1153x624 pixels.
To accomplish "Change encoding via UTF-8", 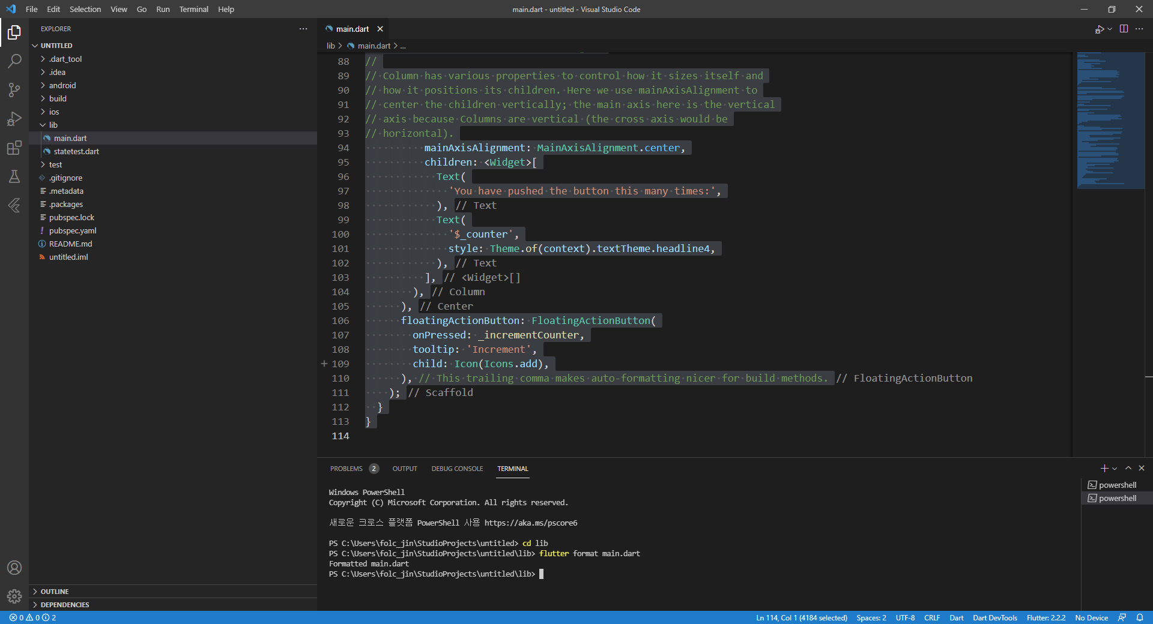I will coord(905,617).
